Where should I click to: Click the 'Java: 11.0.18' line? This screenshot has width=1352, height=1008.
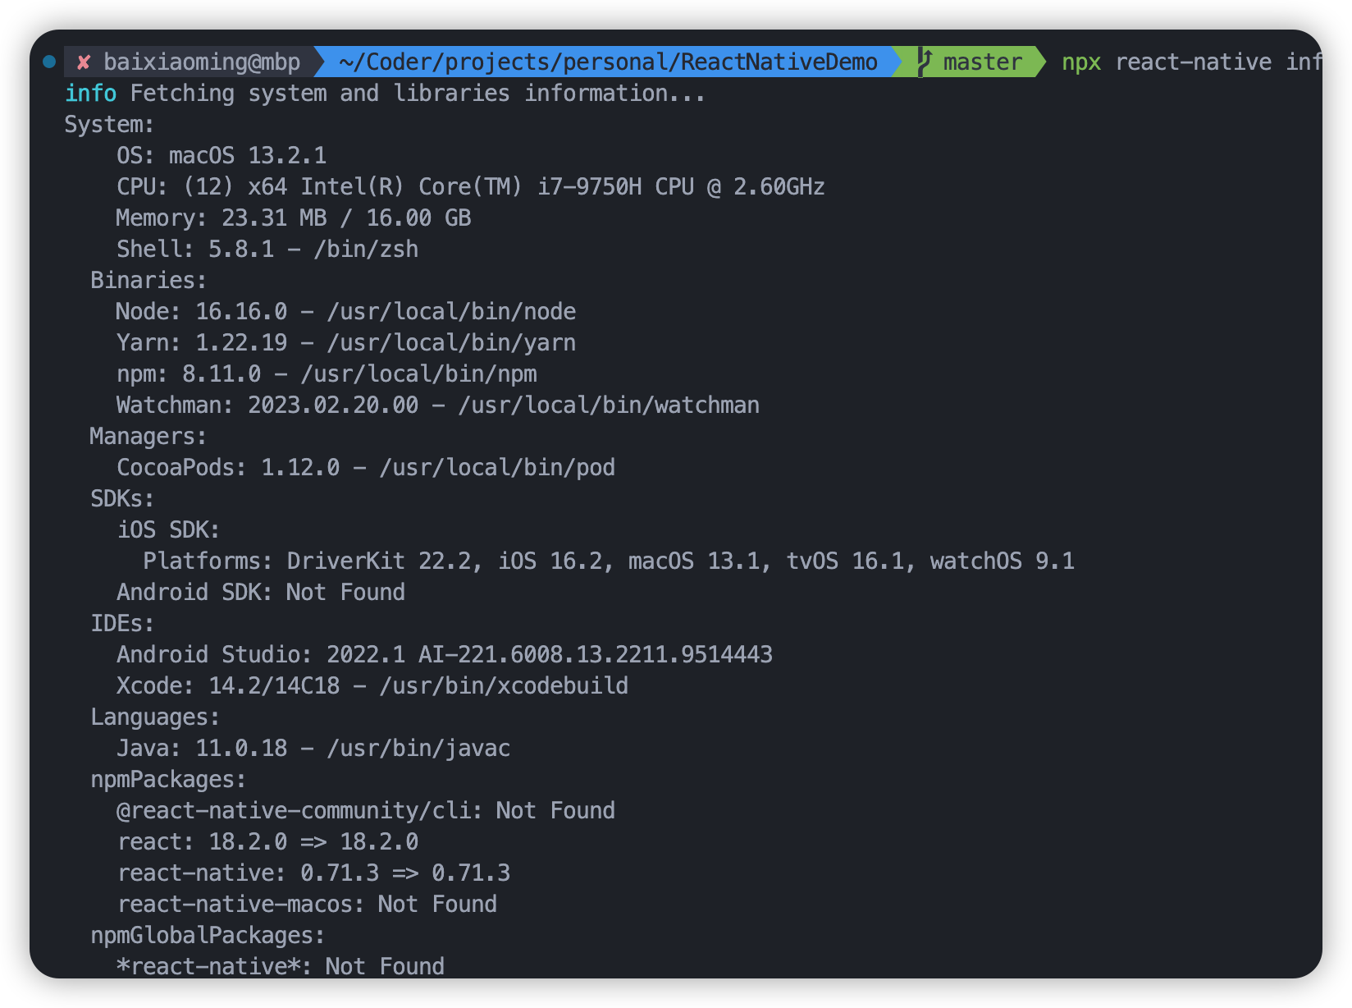tap(313, 749)
